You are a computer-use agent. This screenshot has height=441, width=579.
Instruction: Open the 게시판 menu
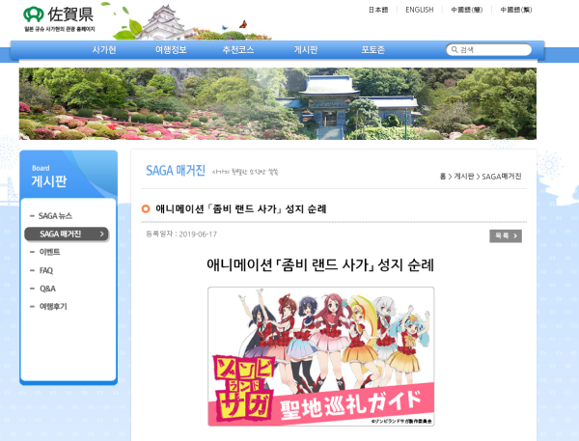[306, 50]
